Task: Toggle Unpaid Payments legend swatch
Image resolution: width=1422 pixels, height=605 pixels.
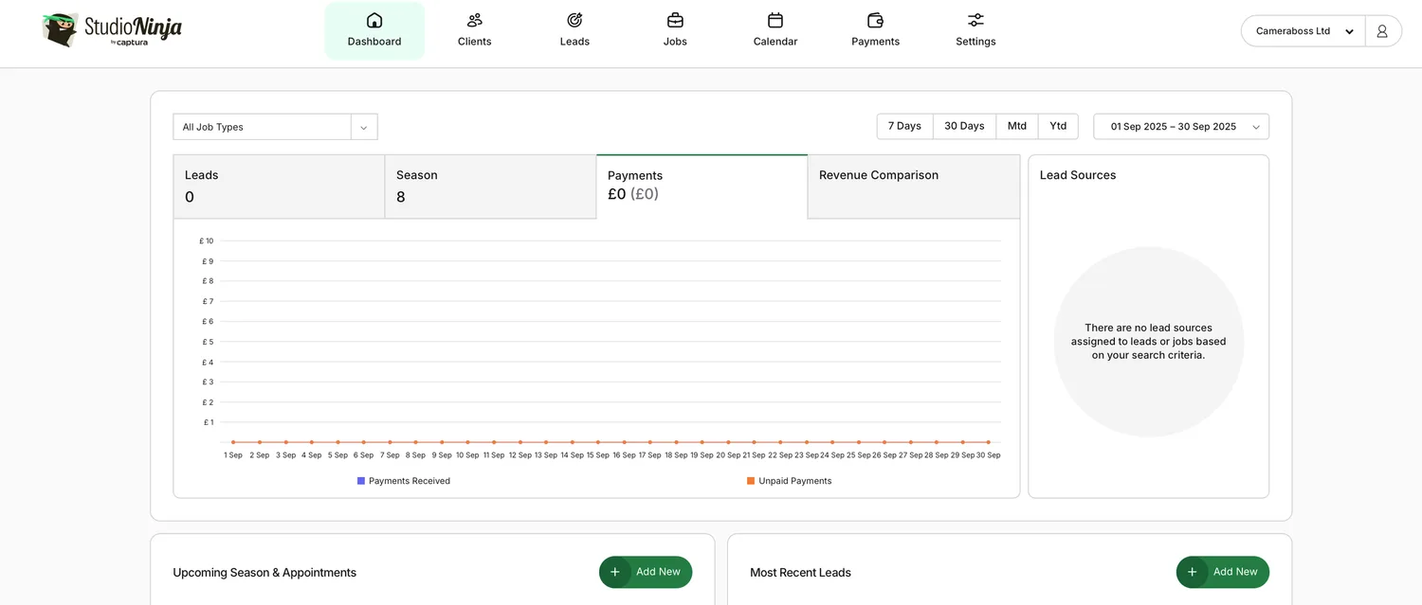Action: 751,481
